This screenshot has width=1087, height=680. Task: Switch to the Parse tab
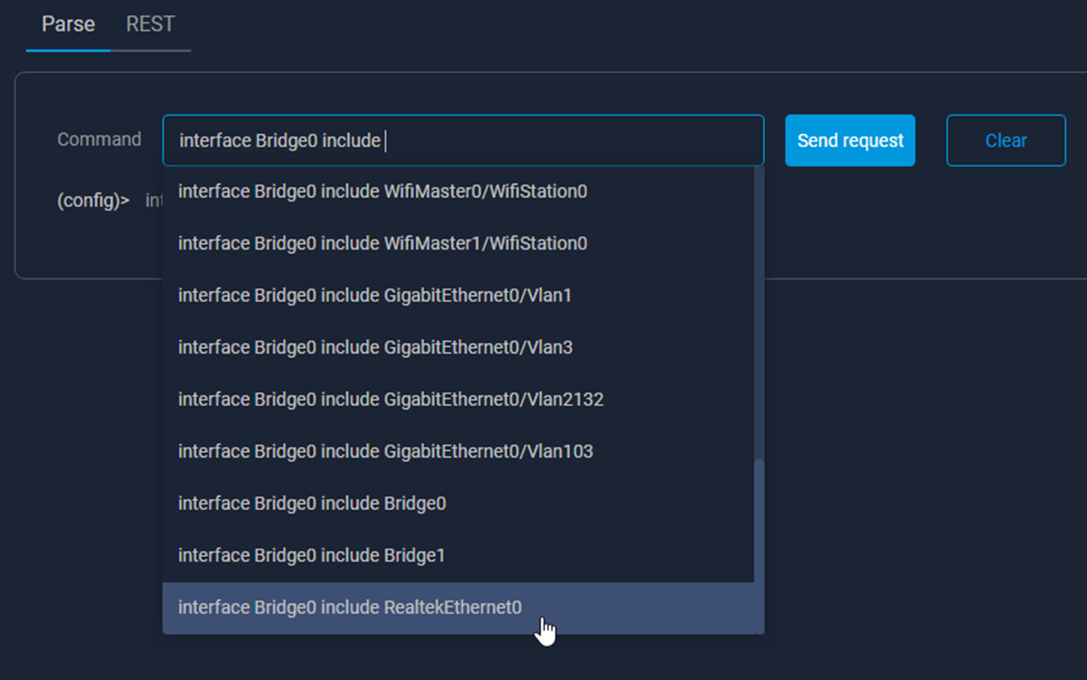tap(68, 24)
